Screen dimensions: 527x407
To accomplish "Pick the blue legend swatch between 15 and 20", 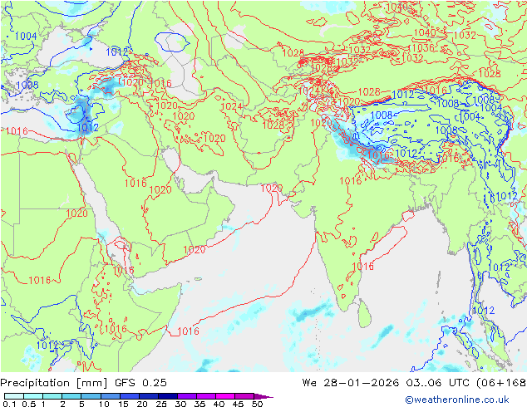I will 129,396.
